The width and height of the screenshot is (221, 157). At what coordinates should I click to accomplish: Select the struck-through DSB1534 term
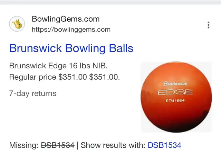58,145
